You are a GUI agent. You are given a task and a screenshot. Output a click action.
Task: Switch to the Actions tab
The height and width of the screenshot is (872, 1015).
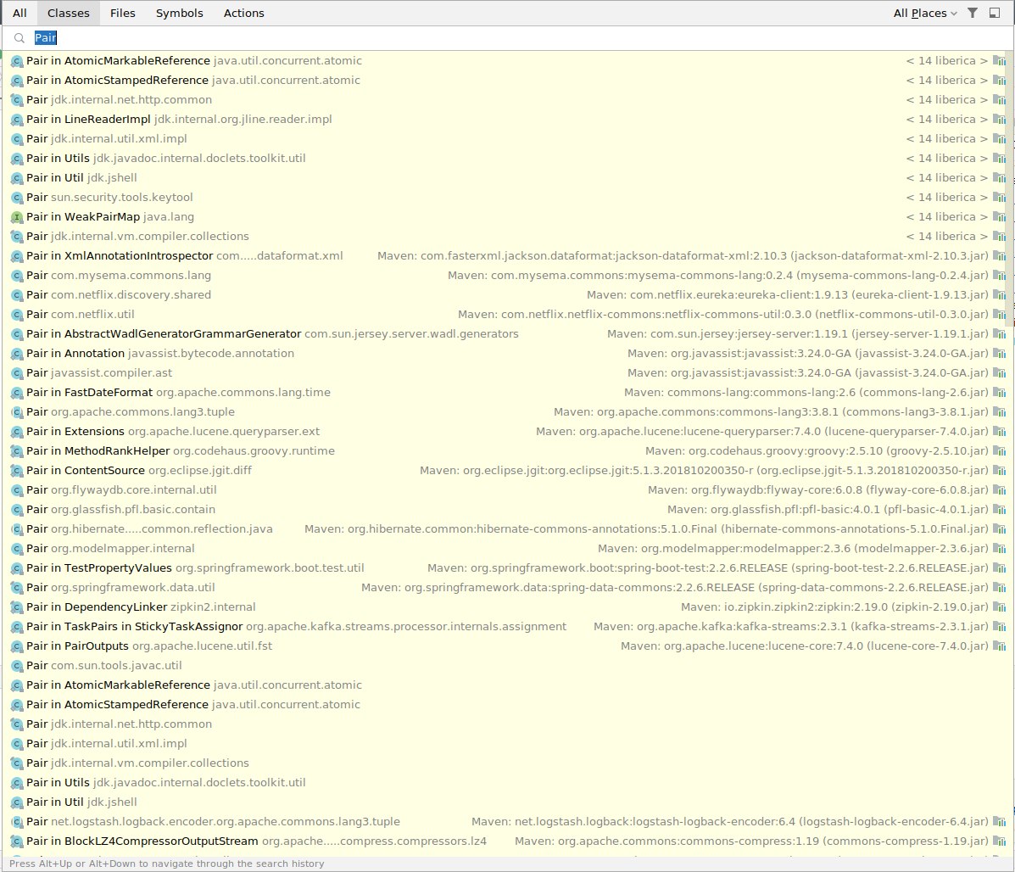pyautogui.click(x=243, y=13)
